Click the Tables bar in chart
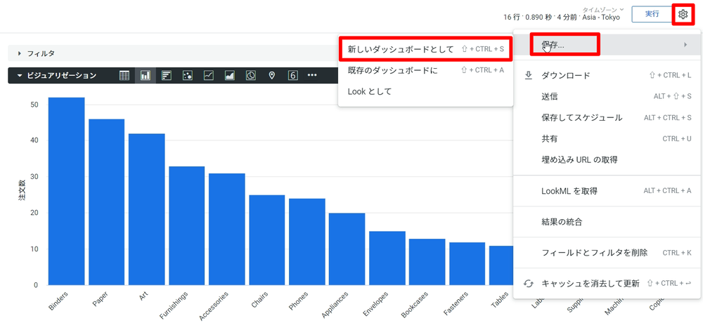The image size is (703, 323). click(x=501, y=265)
